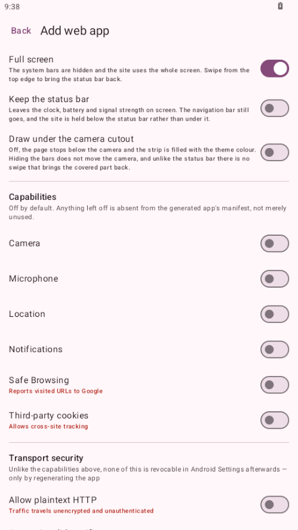Toggle the Microphone capability on
Screen dimensions: 298x530
click(274, 279)
